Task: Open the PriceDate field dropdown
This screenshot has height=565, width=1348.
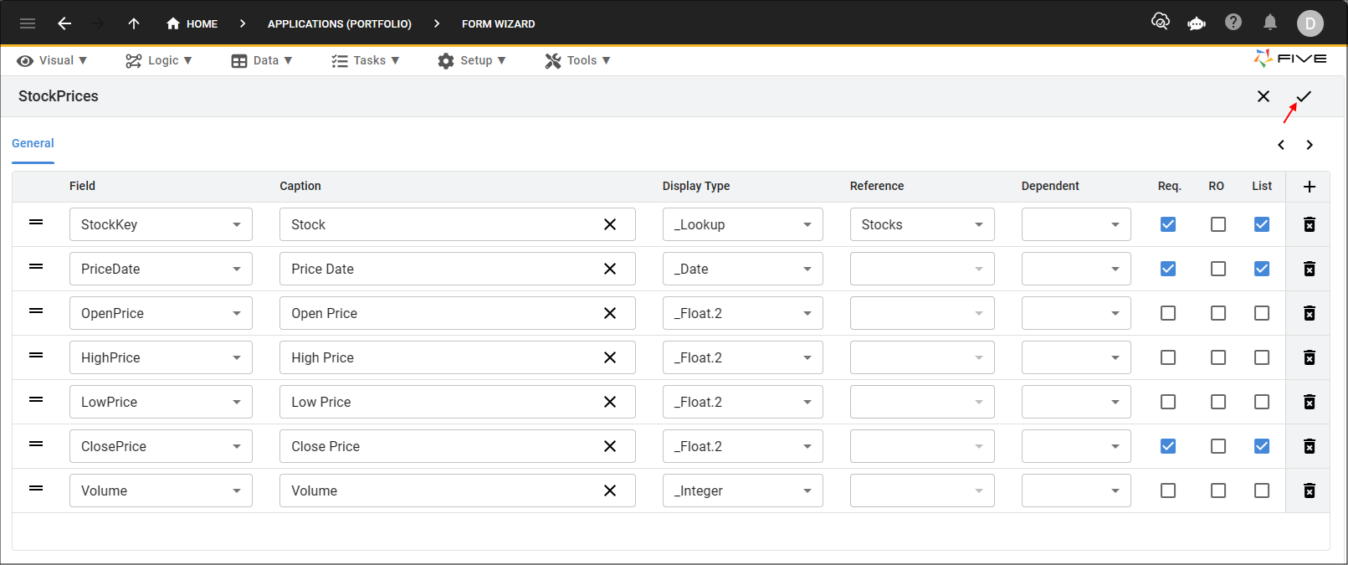Action: tap(161, 269)
